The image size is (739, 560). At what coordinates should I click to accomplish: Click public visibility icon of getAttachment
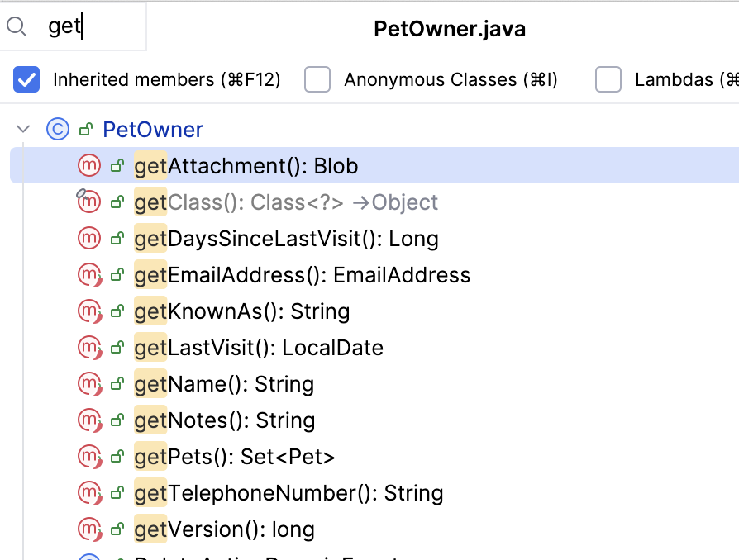coord(117,165)
